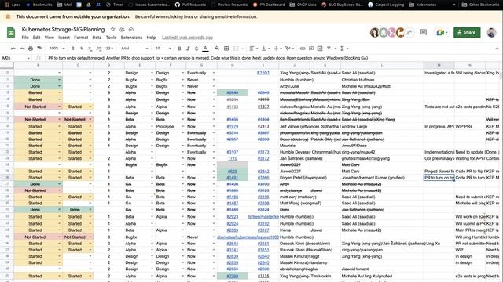The width and height of the screenshot is (503, 282).
Task: Open the fill color picker
Action: [x=217, y=49]
